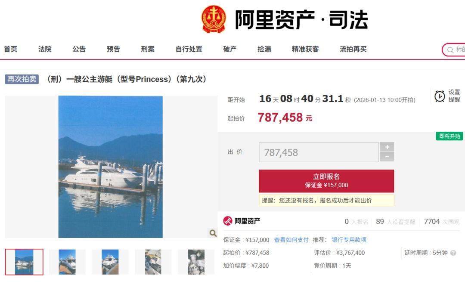This screenshot has width=465, height=291.
Task: Click the bid price input field
Action: tap(319, 152)
